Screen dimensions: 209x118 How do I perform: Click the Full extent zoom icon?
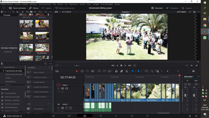[146, 71]
